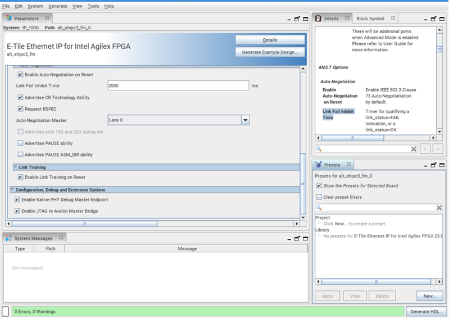Clear the Presets search field X icon

[x=439, y=208]
